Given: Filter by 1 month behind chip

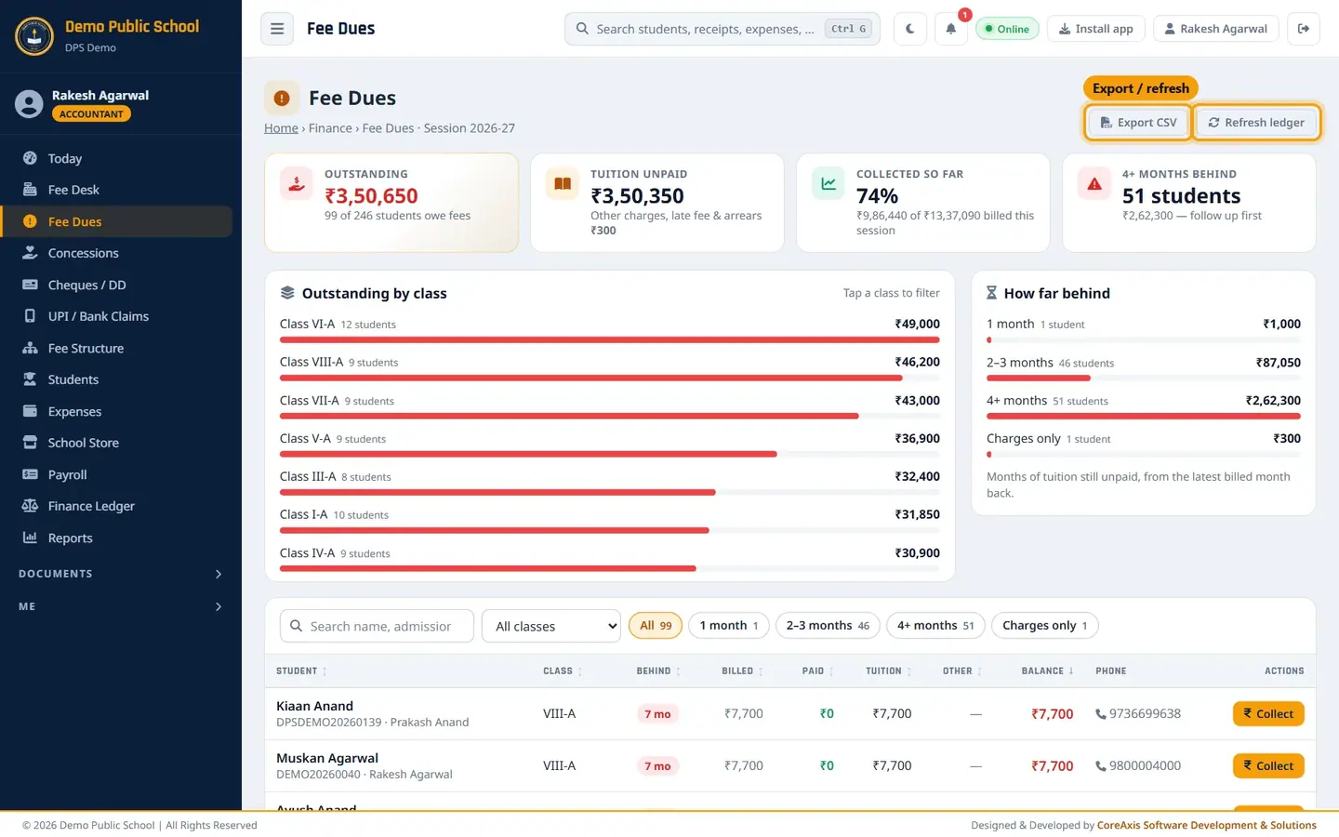Looking at the screenshot, I should coord(729,626).
